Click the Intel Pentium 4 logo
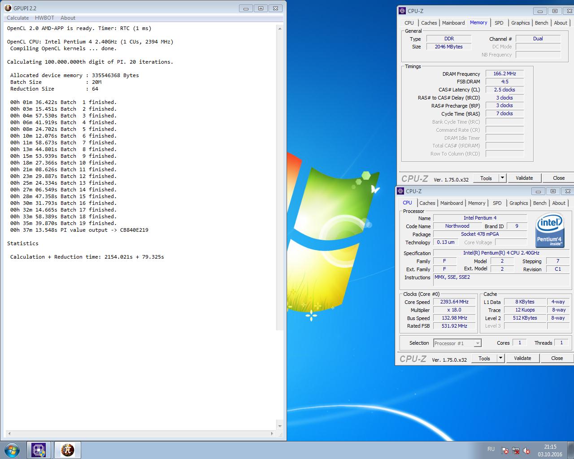Viewport: 574px width, 459px height. click(550, 231)
